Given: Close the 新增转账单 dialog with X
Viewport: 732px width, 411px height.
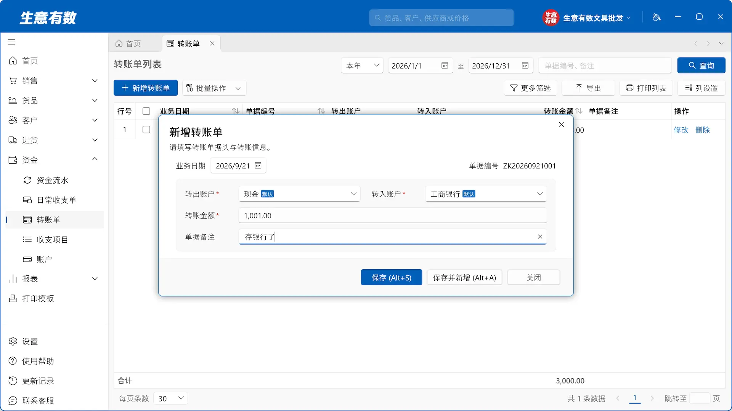Looking at the screenshot, I should pyautogui.click(x=561, y=125).
